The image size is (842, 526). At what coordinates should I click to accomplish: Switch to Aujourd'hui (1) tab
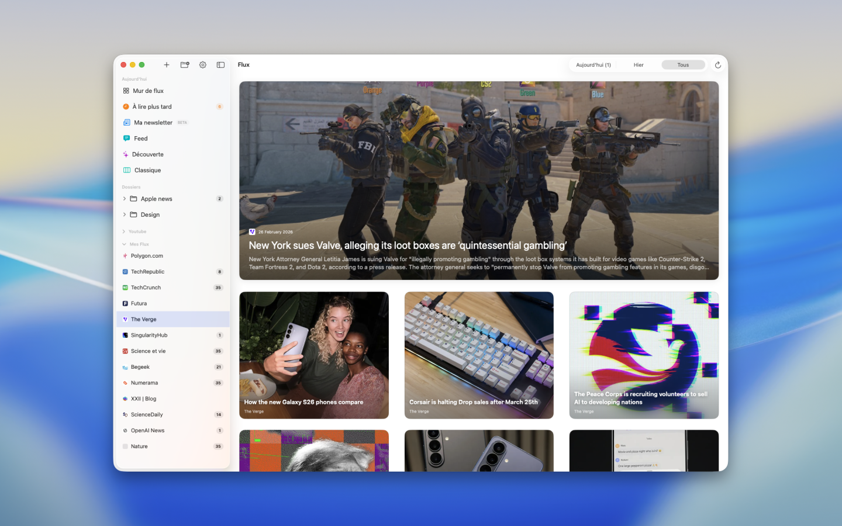pos(593,65)
